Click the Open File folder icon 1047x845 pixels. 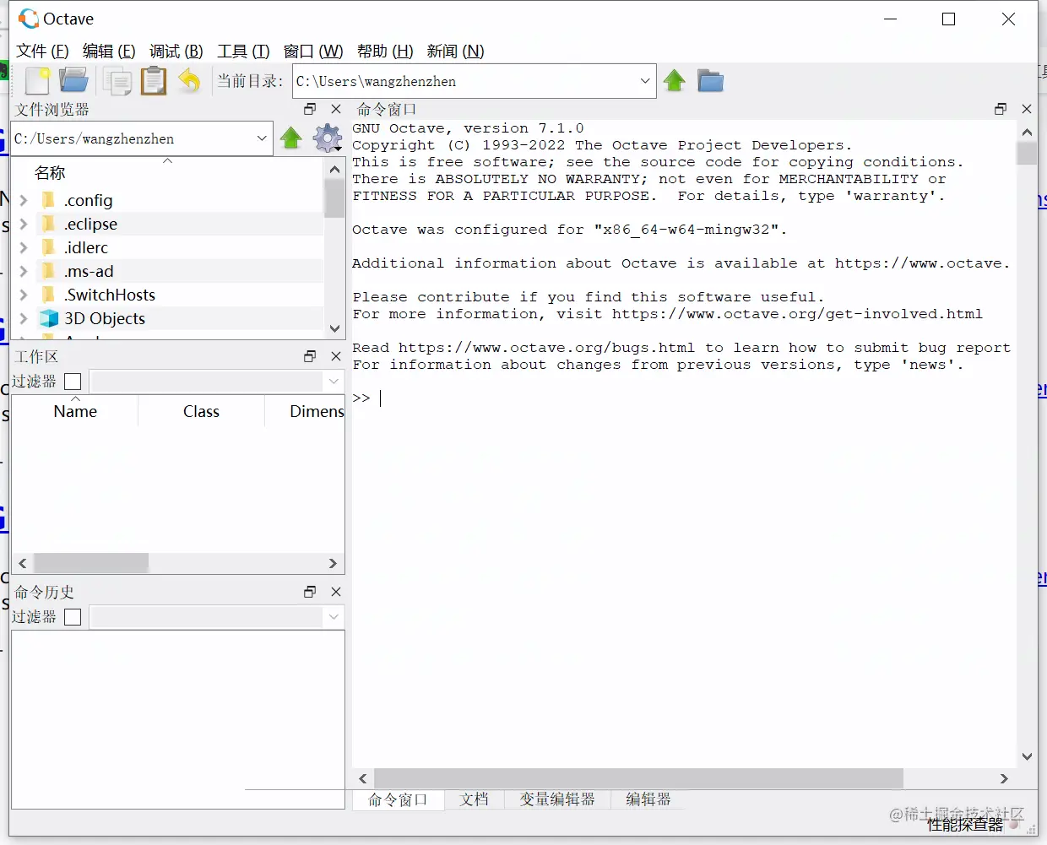tap(74, 81)
